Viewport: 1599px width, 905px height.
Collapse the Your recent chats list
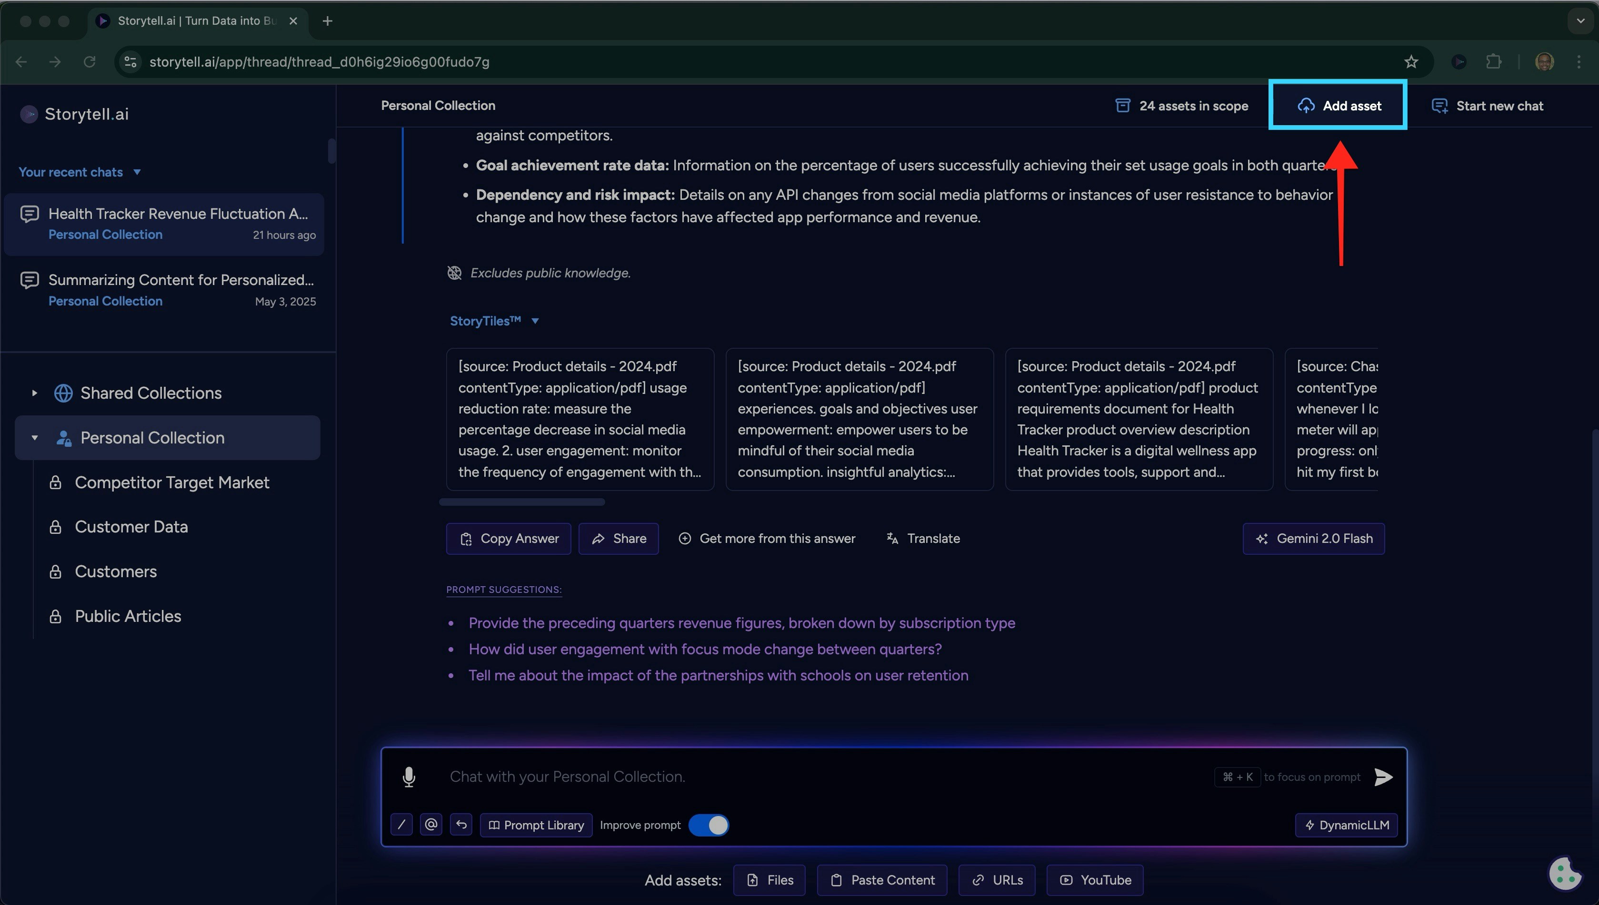(x=137, y=172)
